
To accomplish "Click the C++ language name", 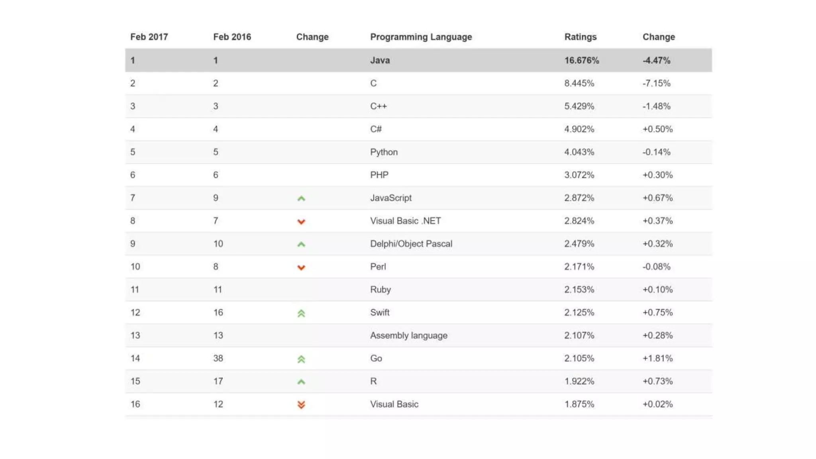I will coord(378,106).
